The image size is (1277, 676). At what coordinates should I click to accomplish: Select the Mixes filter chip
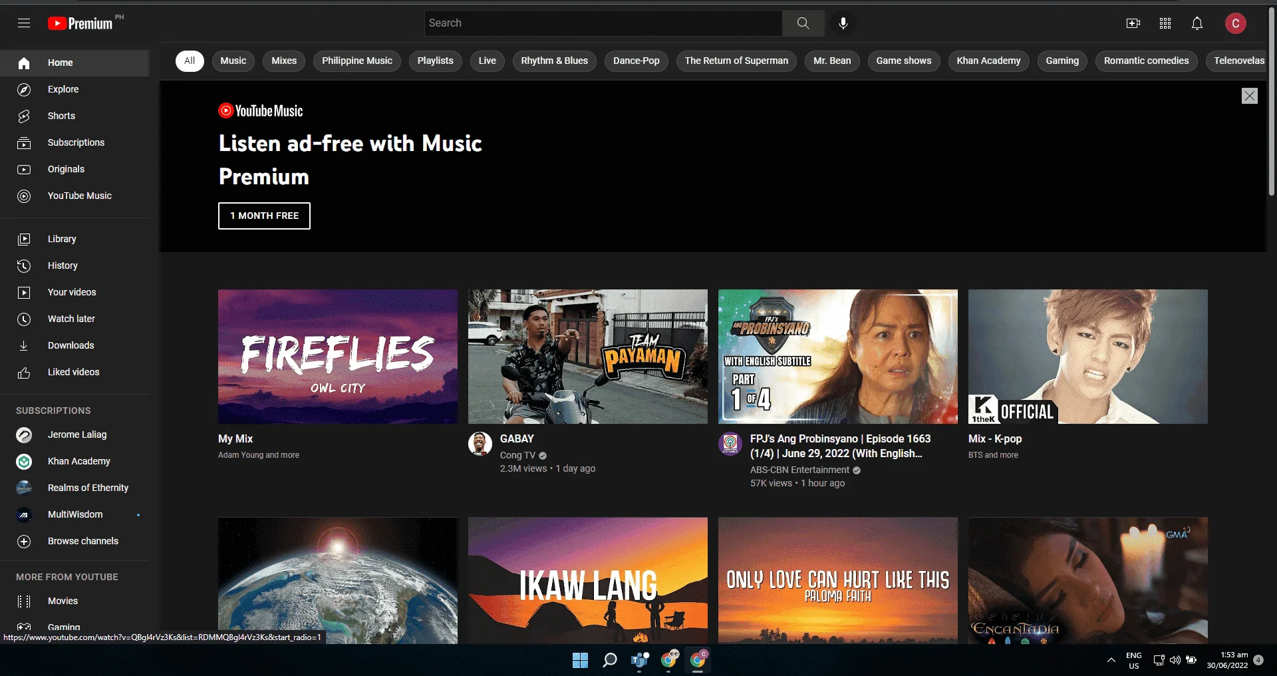(284, 61)
